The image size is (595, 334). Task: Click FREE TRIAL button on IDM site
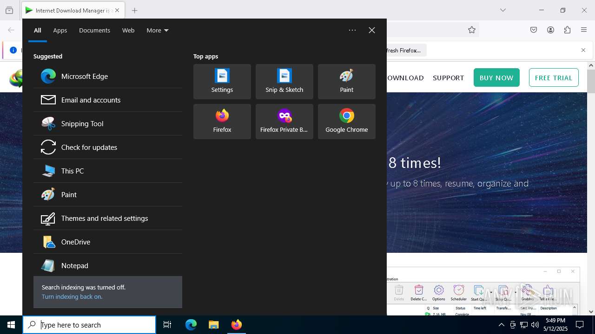click(x=554, y=77)
